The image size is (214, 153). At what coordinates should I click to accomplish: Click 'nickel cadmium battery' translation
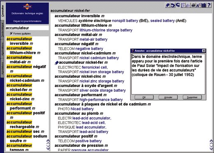coord(99,58)
